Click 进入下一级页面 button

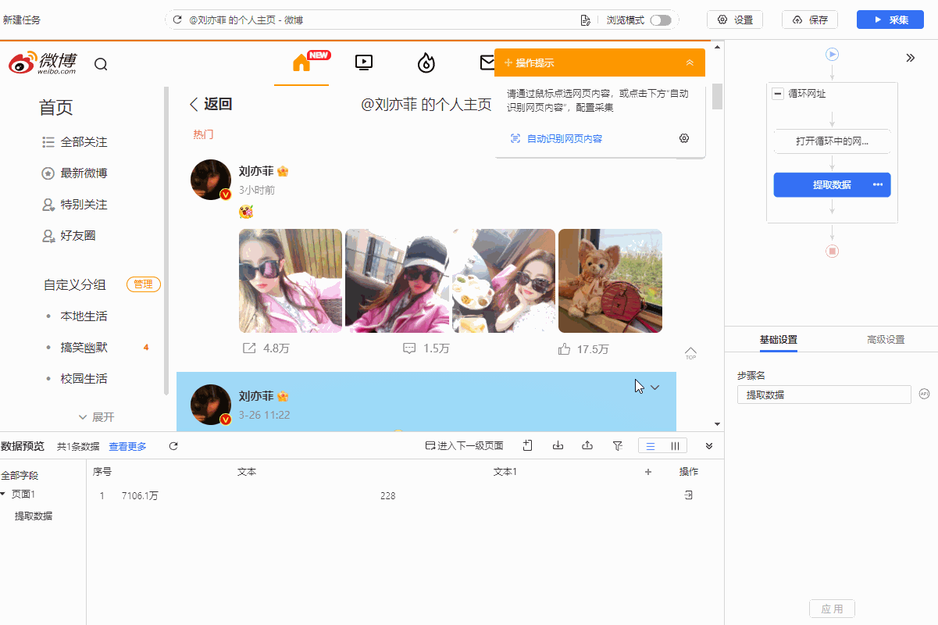tap(465, 446)
